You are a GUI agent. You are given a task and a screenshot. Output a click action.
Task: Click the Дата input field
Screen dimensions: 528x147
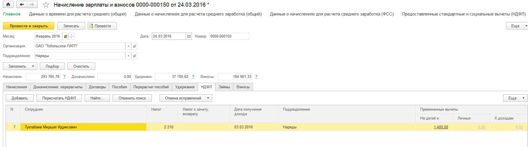(169, 36)
